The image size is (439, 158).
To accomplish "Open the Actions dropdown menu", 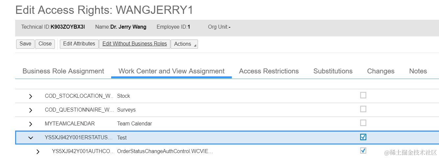I will click(184, 44).
